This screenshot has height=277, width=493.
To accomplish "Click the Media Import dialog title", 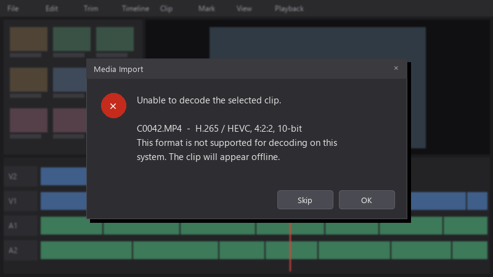I will tap(118, 69).
